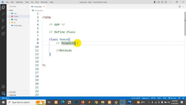Screen dimensions: 186x105
Task: Open the View menu
Action: [27, 2]
